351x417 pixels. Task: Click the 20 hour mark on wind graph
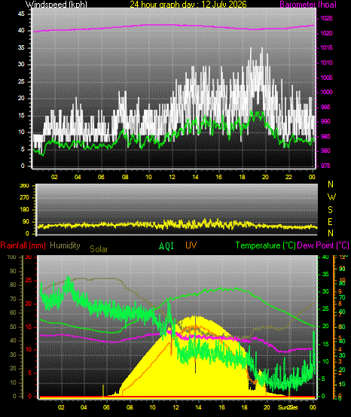(x=265, y=177)
